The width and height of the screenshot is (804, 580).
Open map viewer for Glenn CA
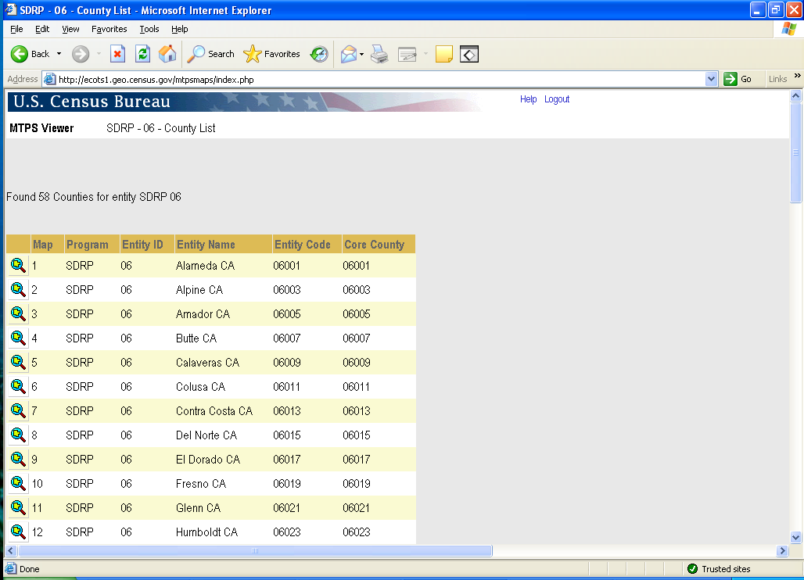(x=19, y=508)
